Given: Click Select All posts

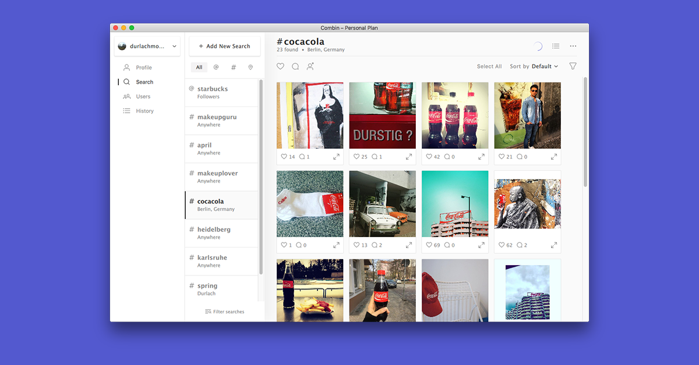Looking at the screenshot, I should coord(489,66).
